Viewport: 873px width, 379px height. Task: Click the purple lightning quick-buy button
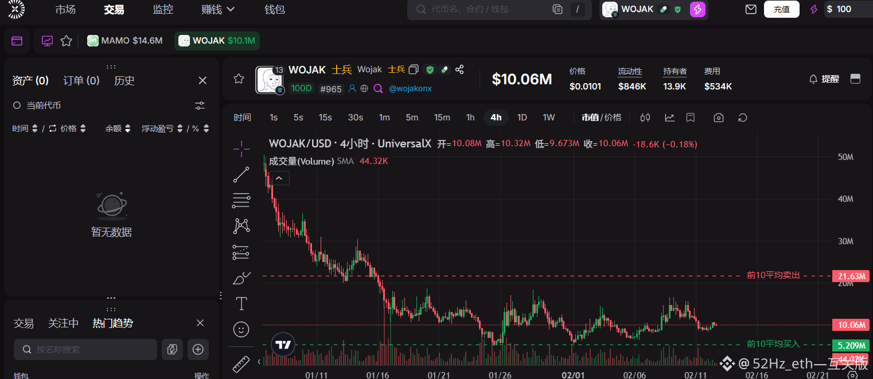697,9
